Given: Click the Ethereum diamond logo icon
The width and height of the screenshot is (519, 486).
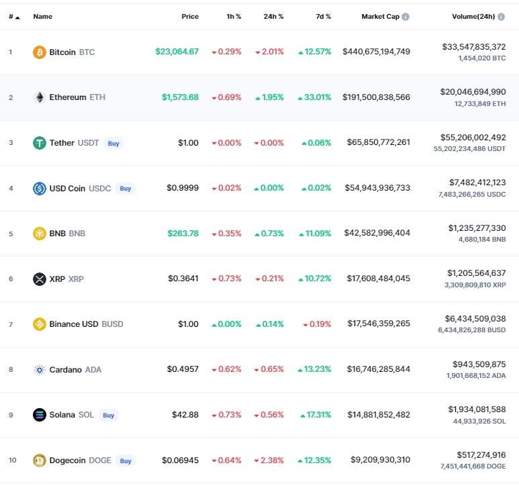Looking at the screenshot, I should 40,97.
